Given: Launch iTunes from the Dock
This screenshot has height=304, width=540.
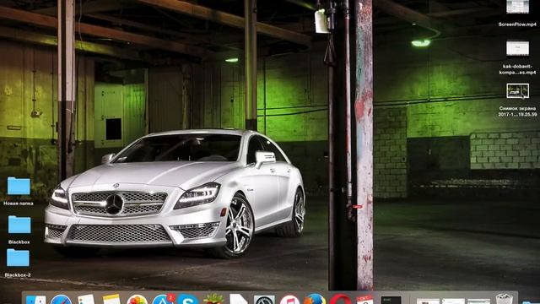Looking at the screenshot, I should [289, 300].
